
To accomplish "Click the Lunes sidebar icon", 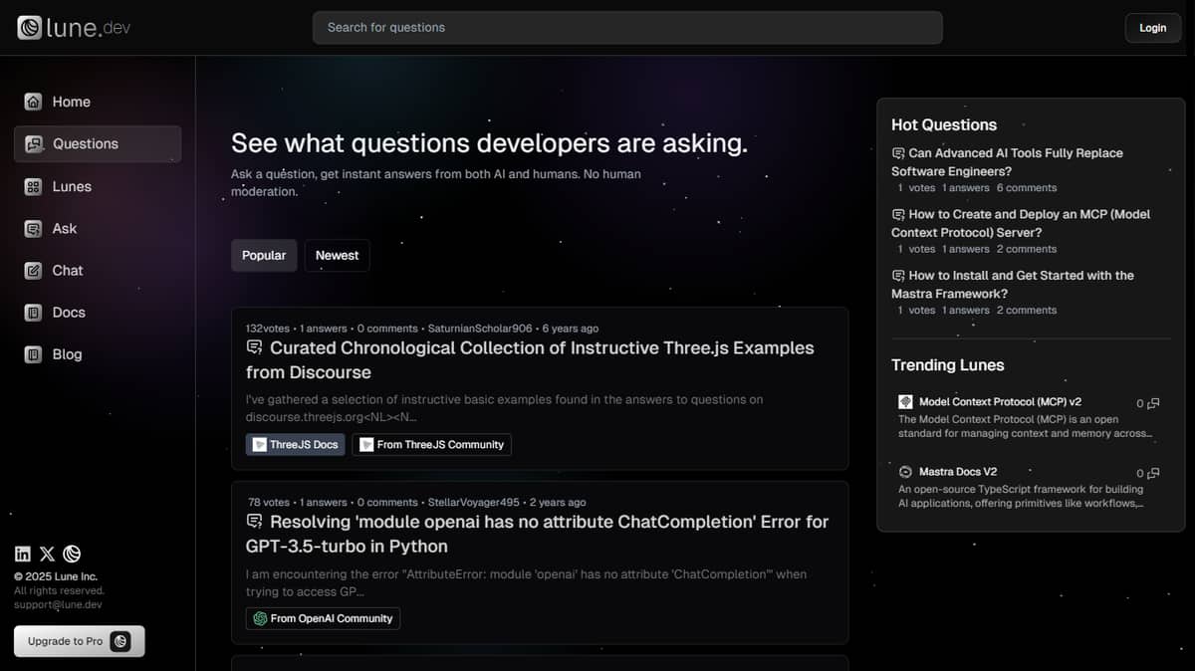I will pyautogui.click(x=33, y=186).
